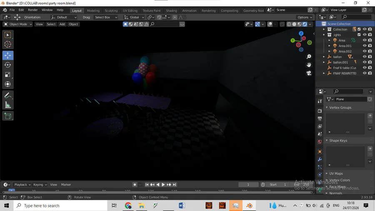
Task: Hide the Area light in viewport
Action: [365, 40]
